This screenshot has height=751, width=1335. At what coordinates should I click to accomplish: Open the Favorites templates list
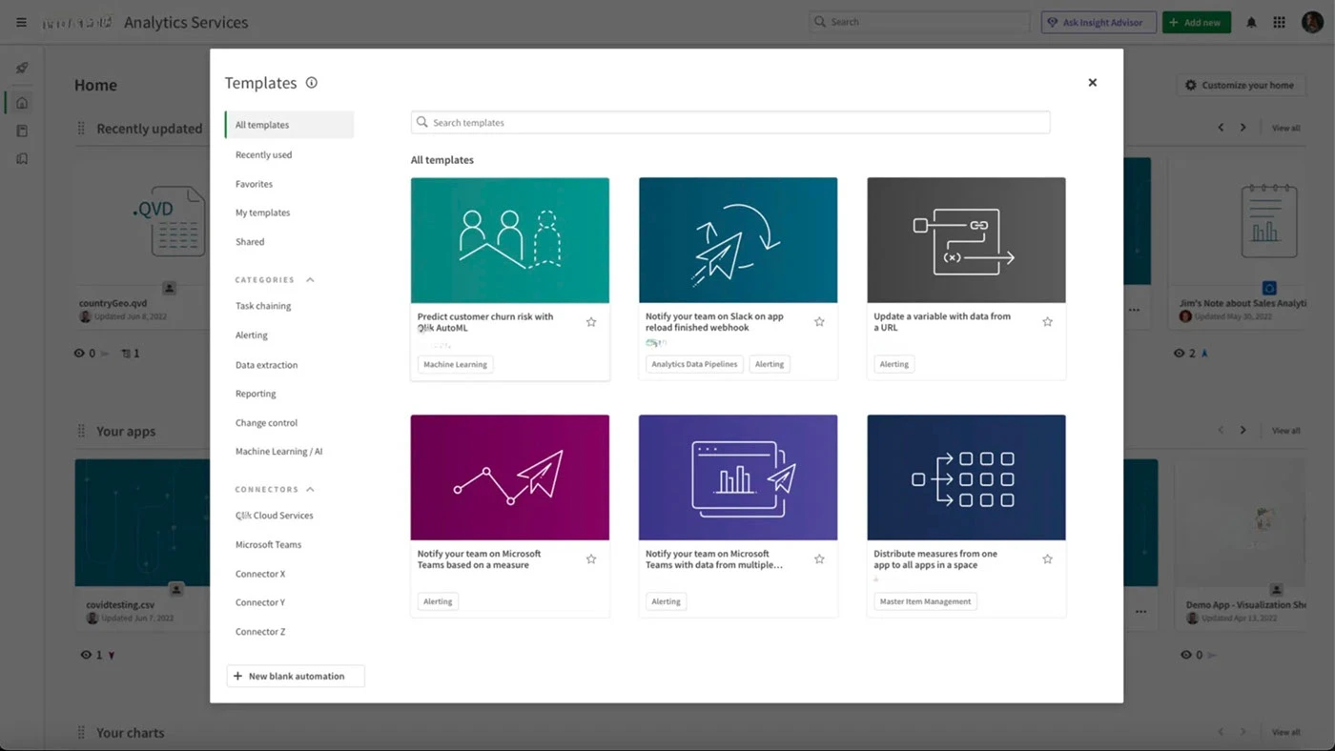[x=254, y=184]
